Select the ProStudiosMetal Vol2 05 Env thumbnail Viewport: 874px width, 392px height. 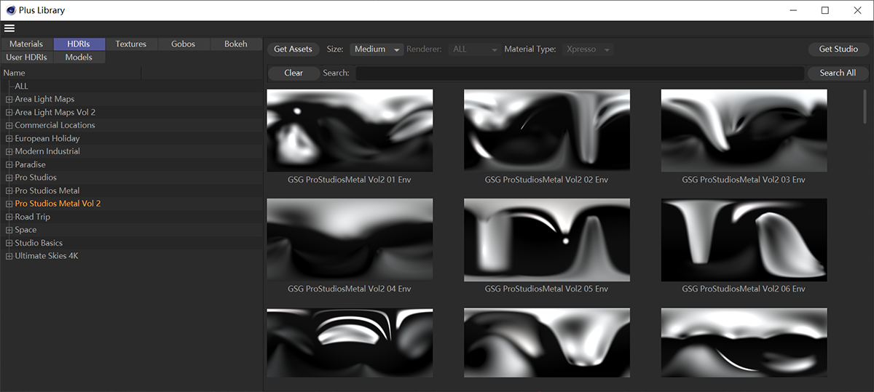[x=547, y=240]
